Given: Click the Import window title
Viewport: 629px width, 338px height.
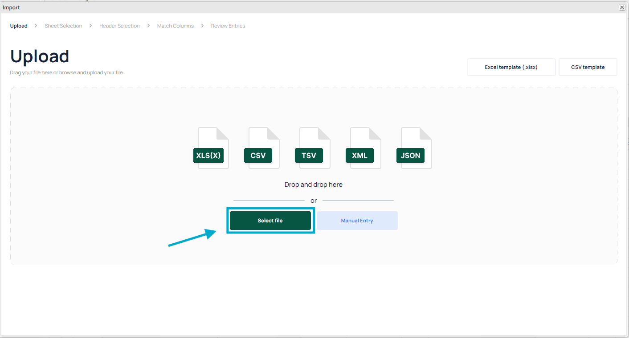Looking at the screenshot, I should pos(11,8).
